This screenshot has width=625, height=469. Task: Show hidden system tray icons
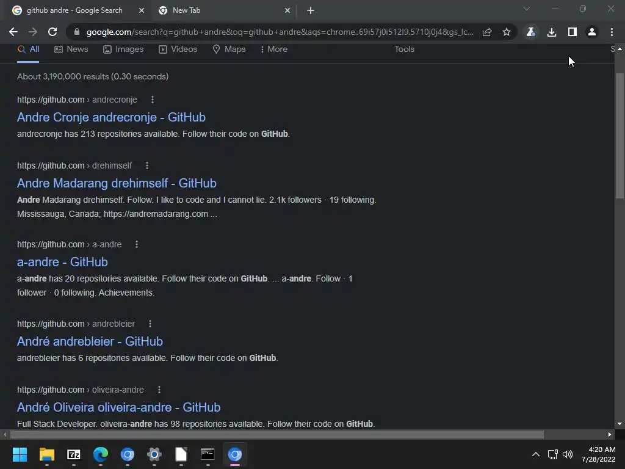(x=536, y=454)
